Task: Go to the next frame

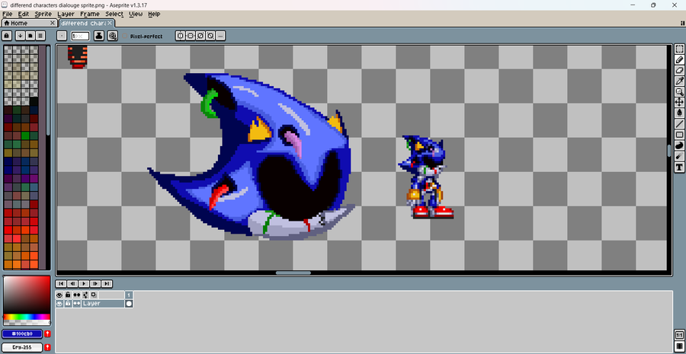Action: pyautogui.click(x=95, y=284)
